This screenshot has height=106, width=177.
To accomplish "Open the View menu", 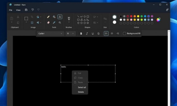I will [x=18, y=10].
